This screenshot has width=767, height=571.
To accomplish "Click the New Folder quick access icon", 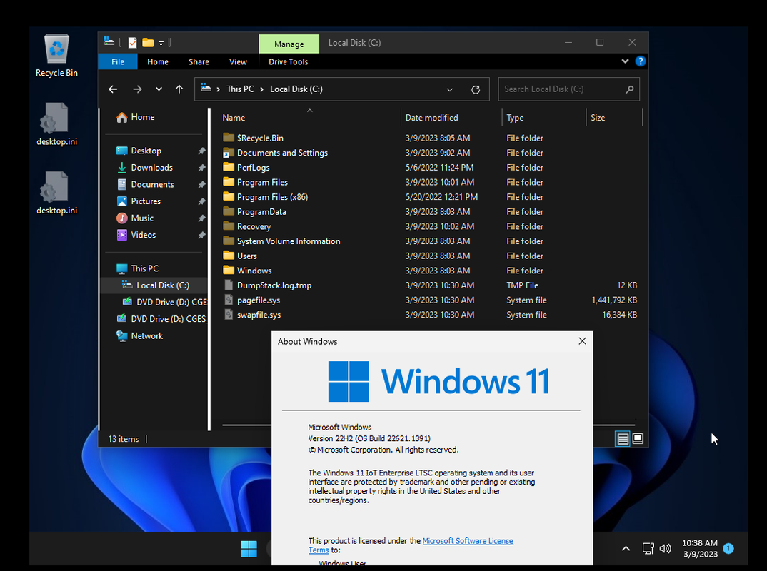I will coord(148,43).
